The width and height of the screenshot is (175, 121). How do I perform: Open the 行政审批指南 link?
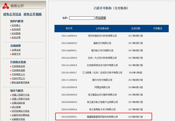(18, 70)
